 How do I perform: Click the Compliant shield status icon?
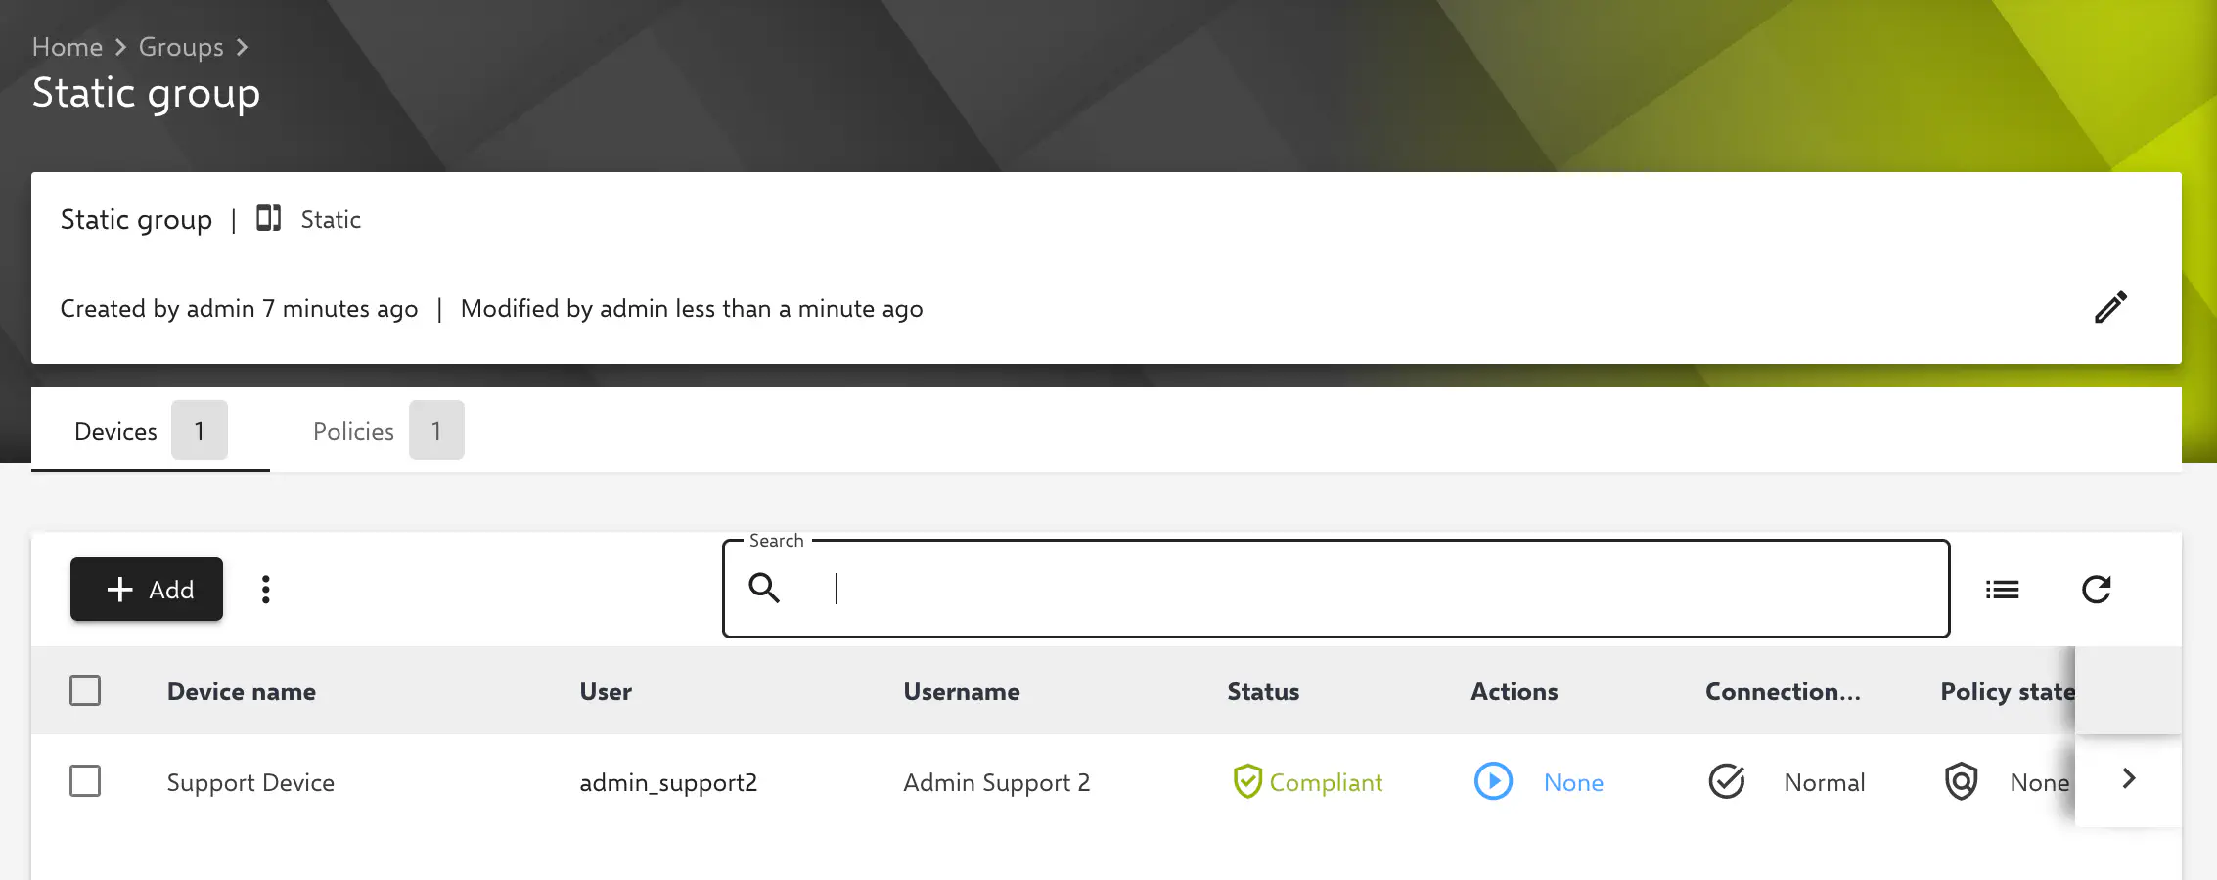coord(1247,781)
